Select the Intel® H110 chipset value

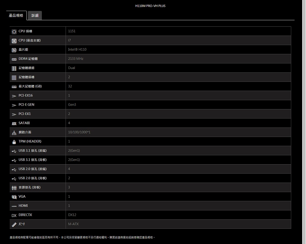coord(77,50)
